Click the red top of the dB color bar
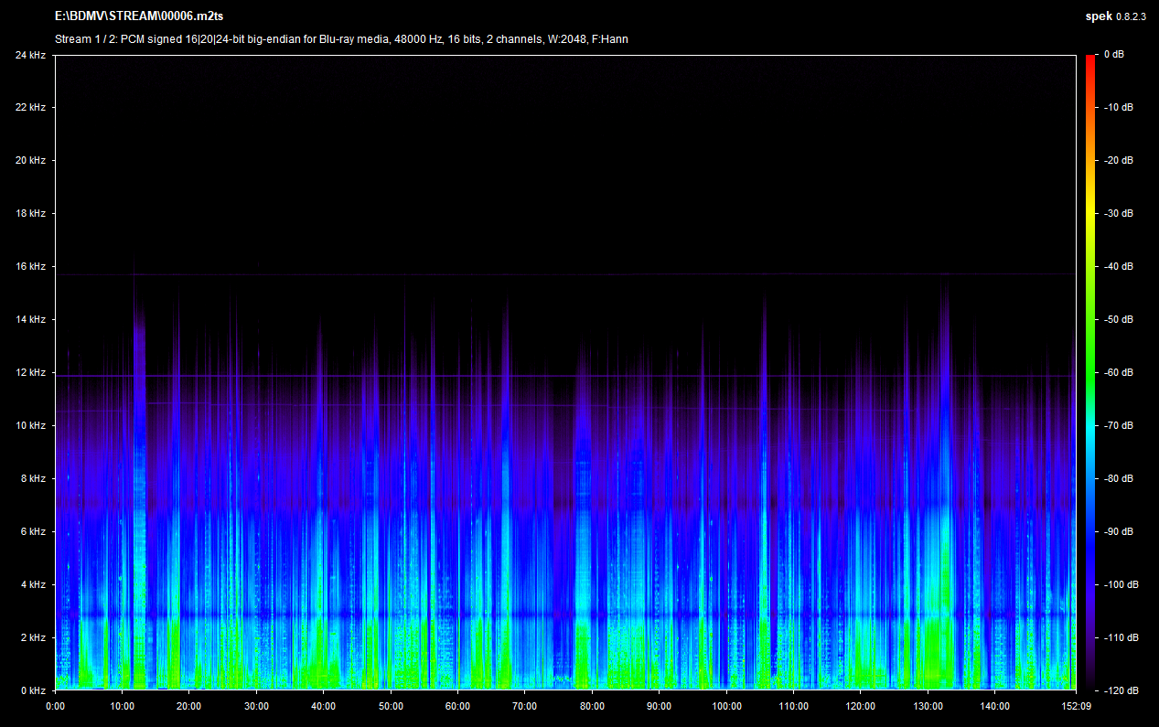The height and width of the screenshot is (727, 1159). coord(1090,60)
